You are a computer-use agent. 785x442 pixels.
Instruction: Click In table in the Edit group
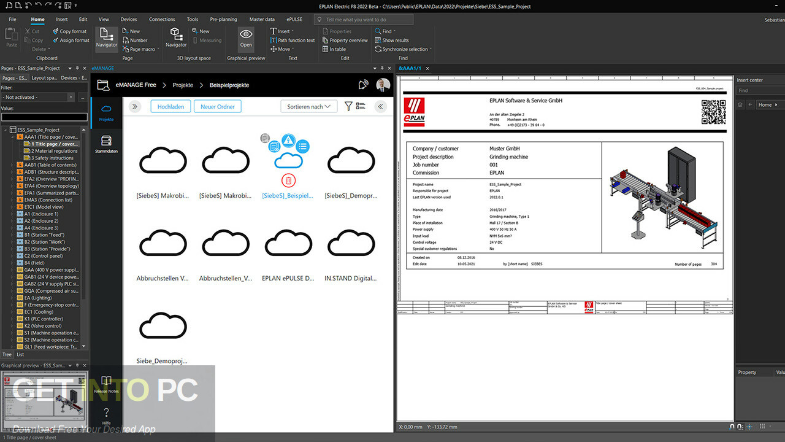click(334, 49)
